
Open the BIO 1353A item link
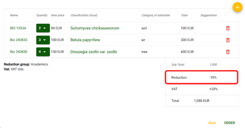[x=18, y=28]
